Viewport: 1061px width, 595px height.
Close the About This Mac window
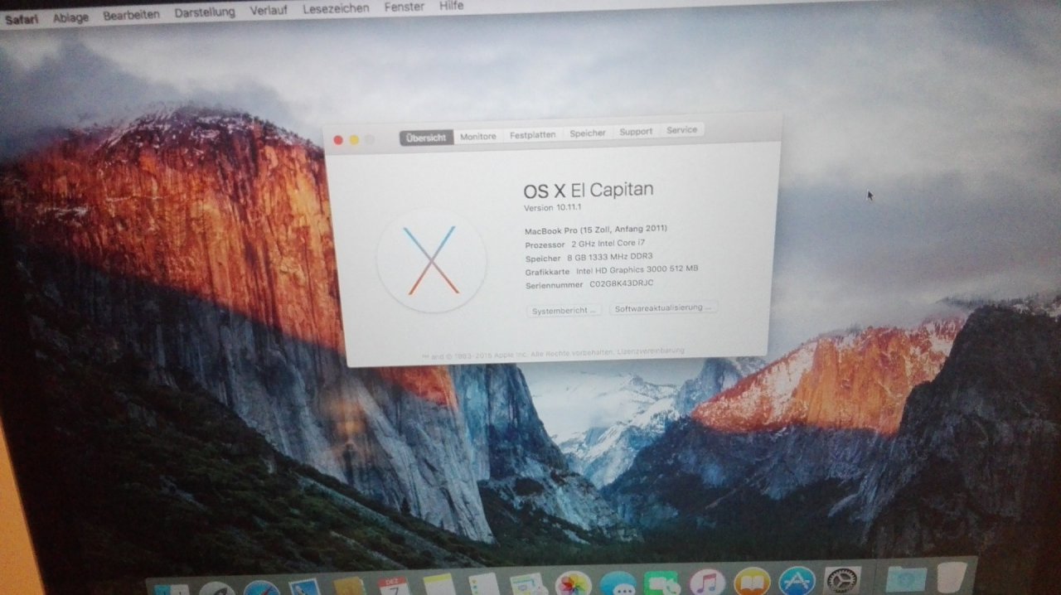click(338, 140)
